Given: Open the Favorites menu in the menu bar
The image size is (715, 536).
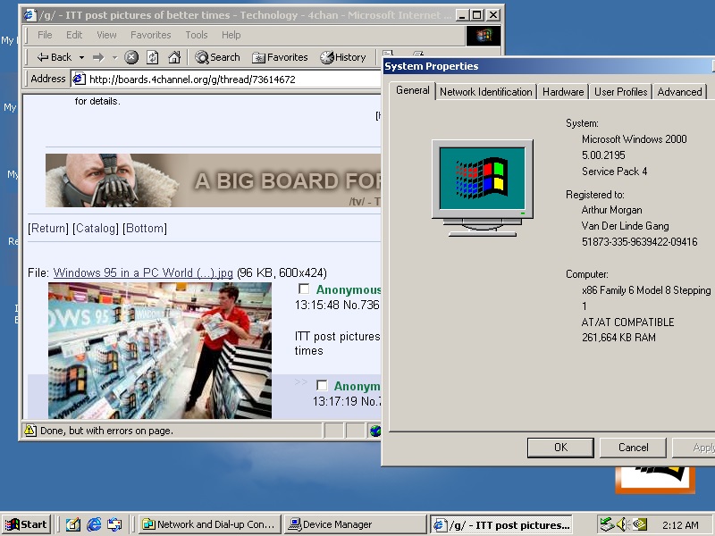Looking at the screenshot, I should click(x=151, y=35).
